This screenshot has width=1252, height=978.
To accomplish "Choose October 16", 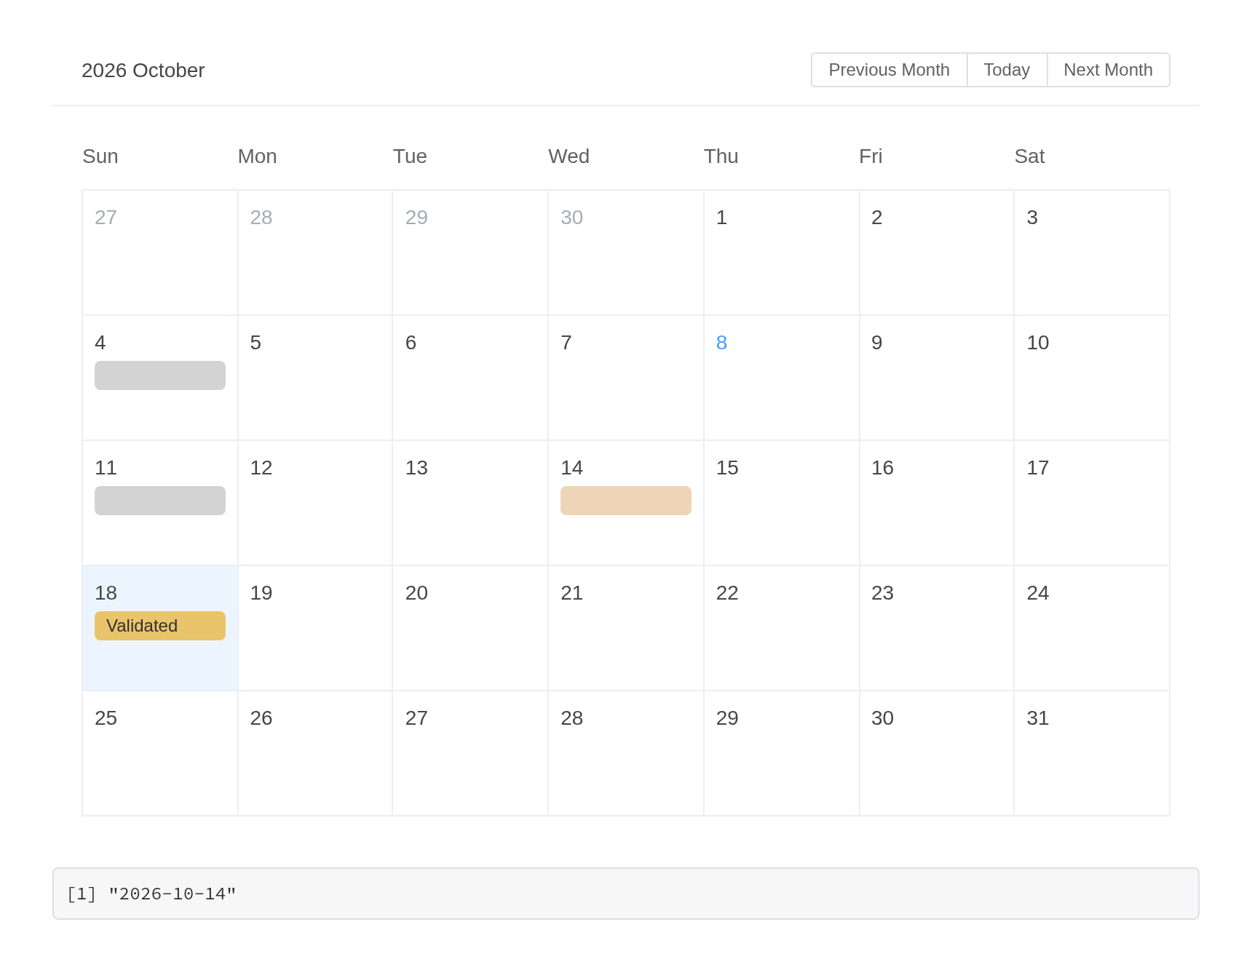I will [937, 503].
